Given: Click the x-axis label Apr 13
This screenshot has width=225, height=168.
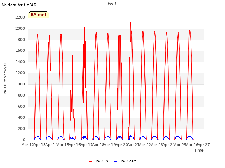Looking at the screenshot, I should coord(40,145).
